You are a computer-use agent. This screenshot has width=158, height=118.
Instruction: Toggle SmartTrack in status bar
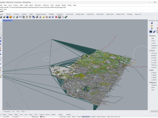click(86, 117)
